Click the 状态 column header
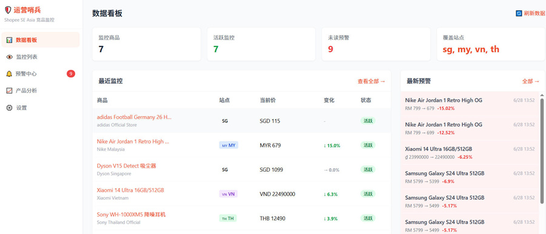546x234 pixels. click(x=366, y=100)
